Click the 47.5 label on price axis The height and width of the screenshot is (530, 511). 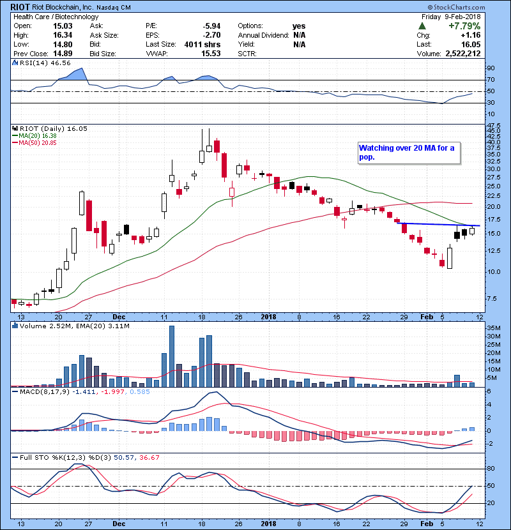coord(494,126)
